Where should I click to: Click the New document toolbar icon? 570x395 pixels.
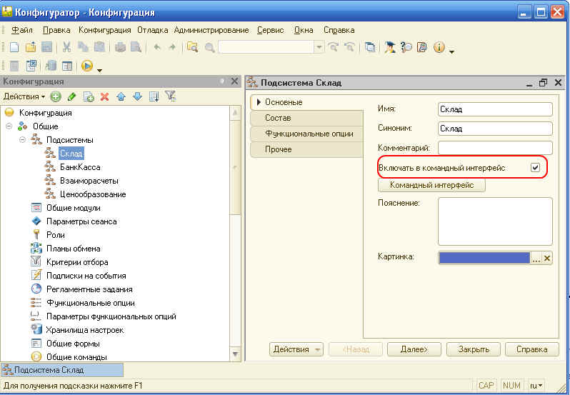coord(14,47)
